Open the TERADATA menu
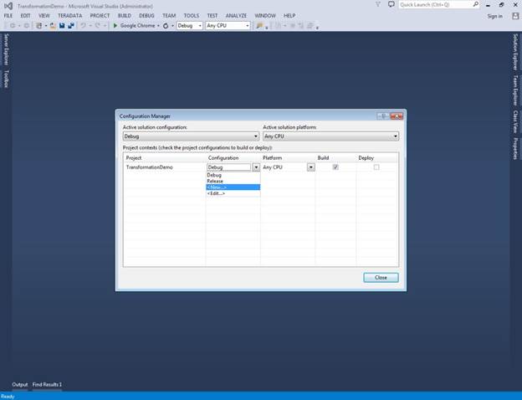This screenshot has width=522, height=400. [70, 16]
